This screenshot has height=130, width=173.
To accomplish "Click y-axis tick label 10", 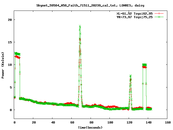I will tap(10, 65).
